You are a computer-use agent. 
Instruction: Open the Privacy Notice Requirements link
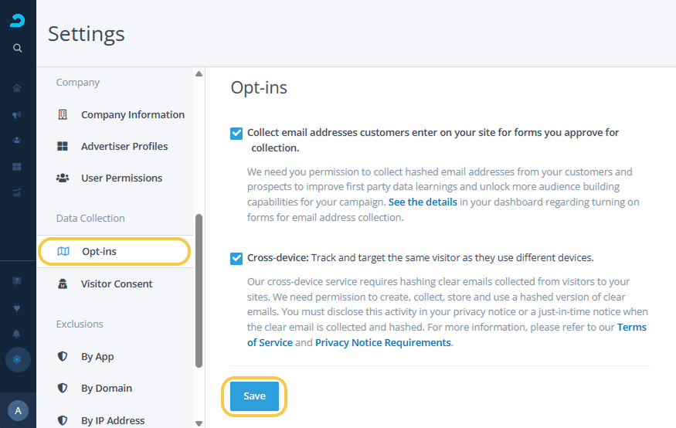(x=382, y=342)
